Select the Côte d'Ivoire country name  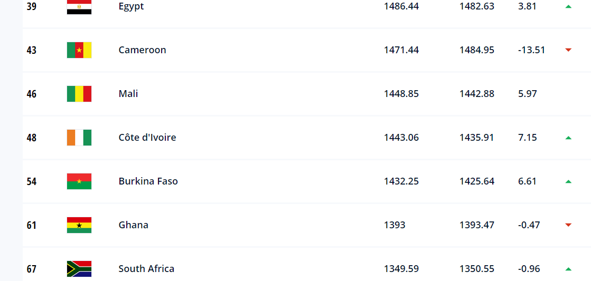point(147,138)
